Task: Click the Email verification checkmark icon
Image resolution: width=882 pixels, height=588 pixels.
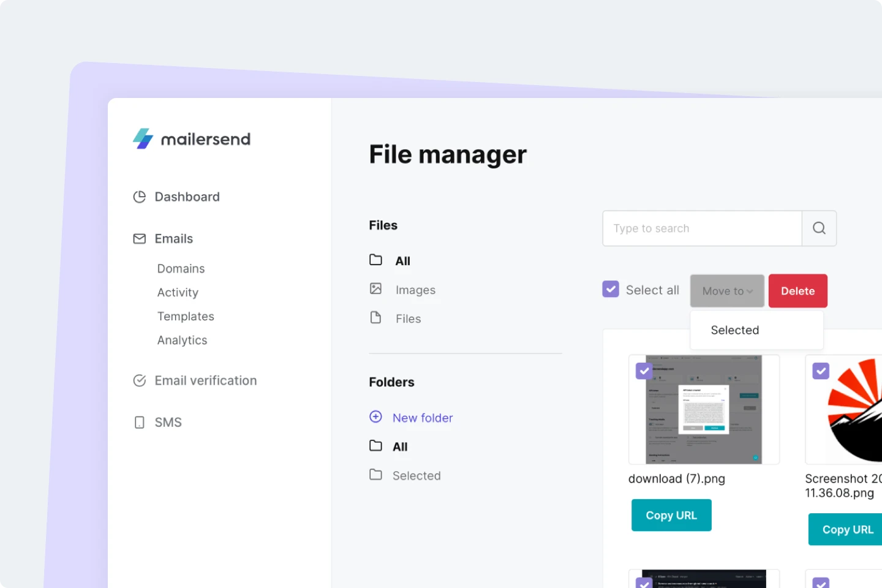Action: tap(140, 380)
